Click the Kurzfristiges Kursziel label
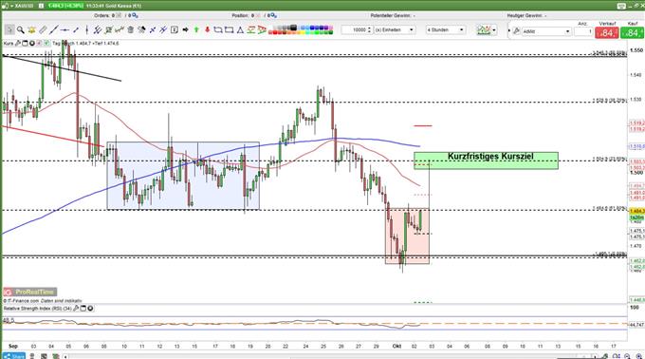The height and width of the screenshot is (359, 645). tap(490, 157)
